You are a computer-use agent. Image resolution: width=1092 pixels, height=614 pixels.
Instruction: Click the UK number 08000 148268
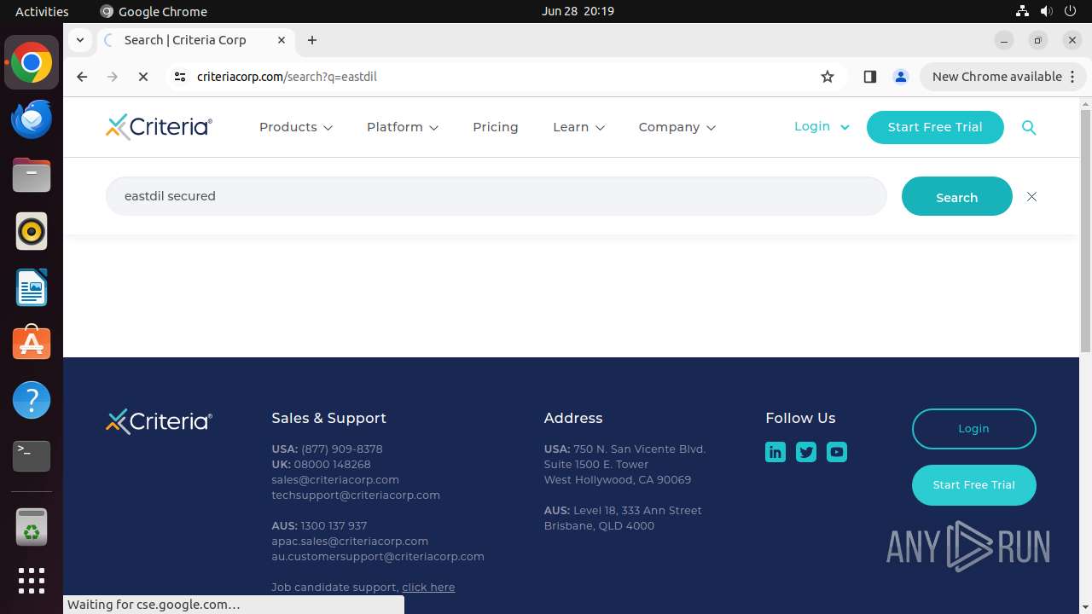(x=333, y=464)
